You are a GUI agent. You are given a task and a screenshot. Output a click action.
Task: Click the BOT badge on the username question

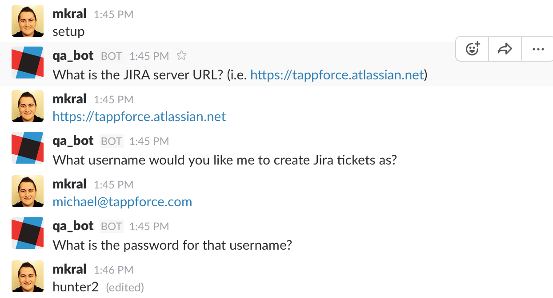coord(111,141)
